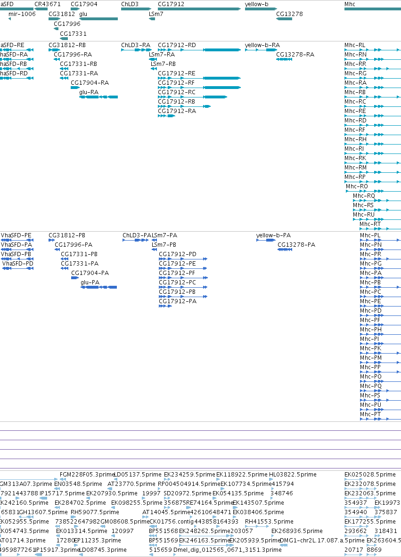Select EST Dmel_dig_012565_0671_3151.3prime label
Image resolution: width=401 pixels, height=557 pixels.
tap(228, 550)
